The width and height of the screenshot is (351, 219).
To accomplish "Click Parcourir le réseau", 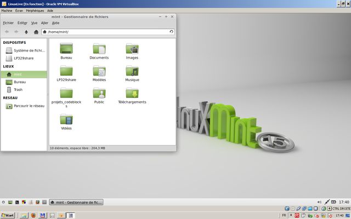I will click(25, 106).
